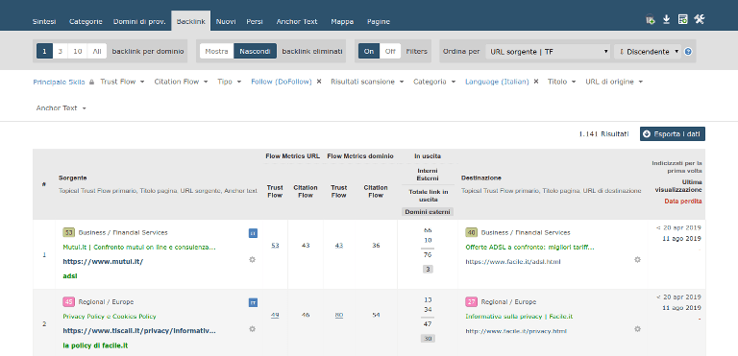Screen dimensions: 738x356
Task: Choose Mostra for backlink eliminati
Action: 216,51
